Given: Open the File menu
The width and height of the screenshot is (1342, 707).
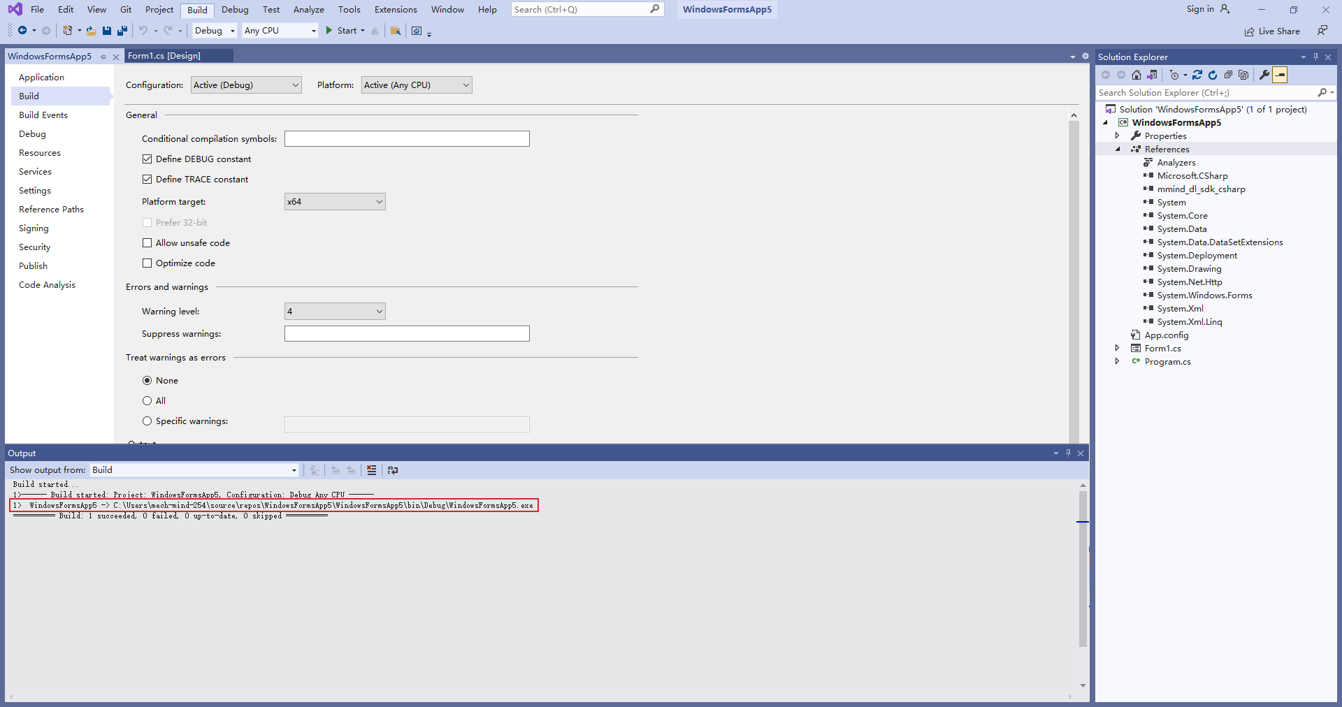Looking at the screenshot, I should coord(37,10).
